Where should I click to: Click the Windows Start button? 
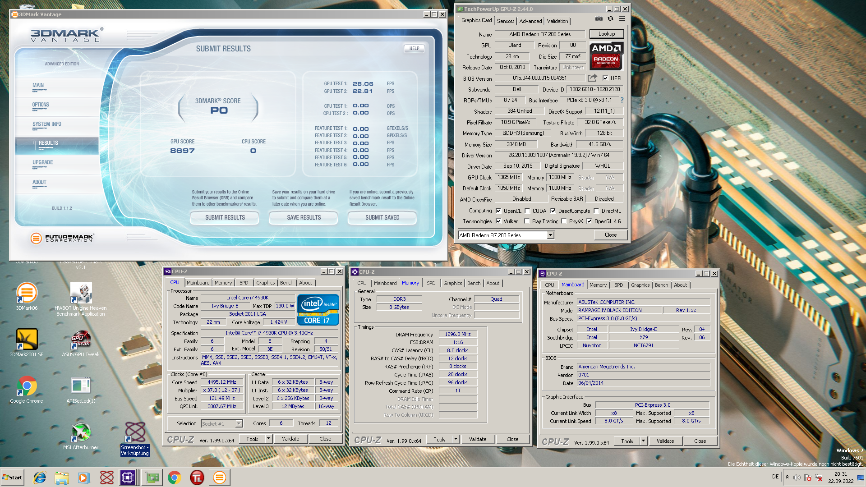click(x=13, y=478)
